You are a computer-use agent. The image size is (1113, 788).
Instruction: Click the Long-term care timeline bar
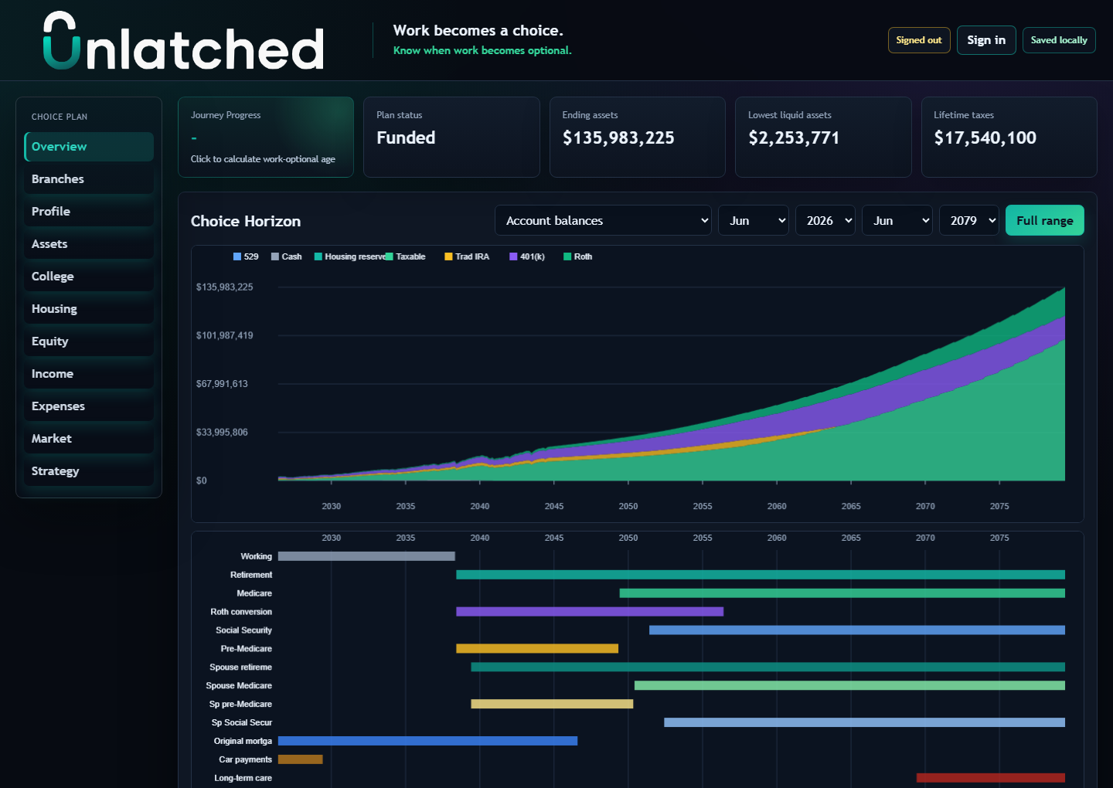991,779
